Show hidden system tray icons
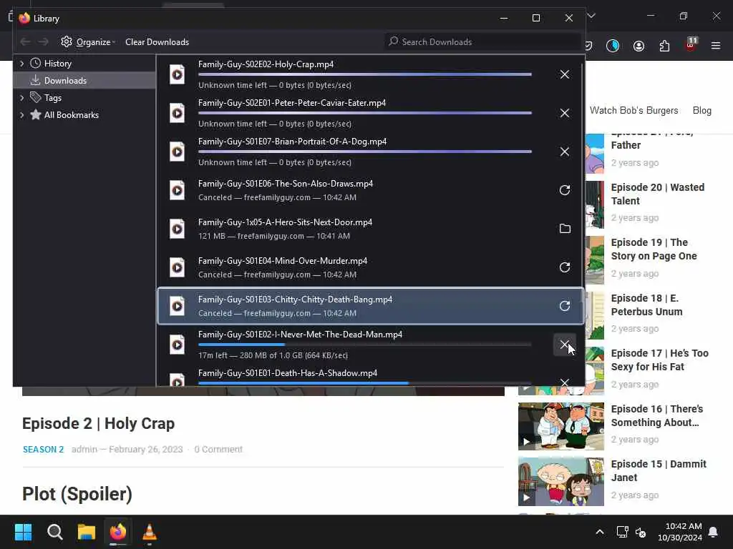This screenshot has width=733, height=549. point(599,532)
